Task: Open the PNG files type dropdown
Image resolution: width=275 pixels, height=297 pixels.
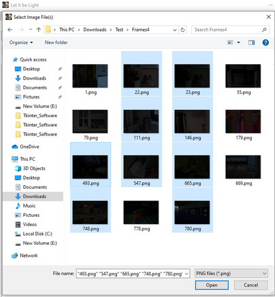Action: pos(231,273)
